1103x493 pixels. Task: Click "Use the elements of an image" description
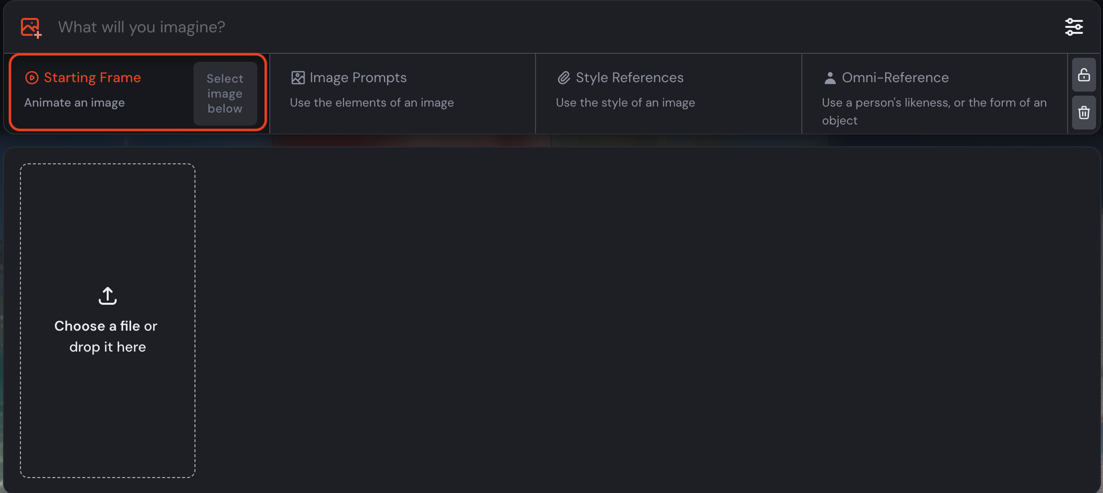click(372, 103)
